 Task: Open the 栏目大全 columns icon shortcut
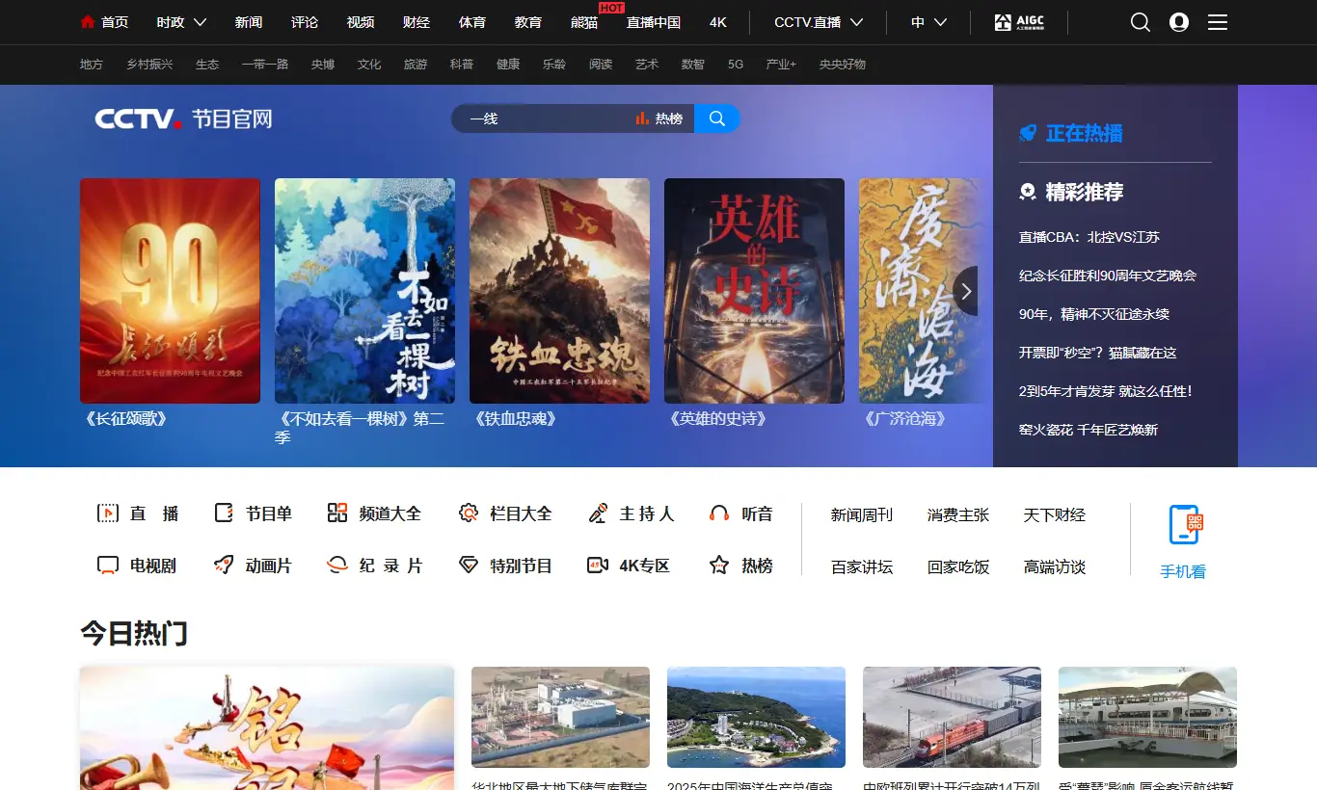[x=469, y=513]
